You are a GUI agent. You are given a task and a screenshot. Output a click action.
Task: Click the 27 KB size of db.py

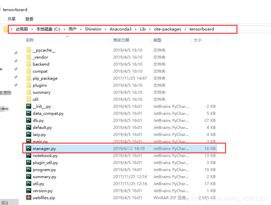pos(210,120)
